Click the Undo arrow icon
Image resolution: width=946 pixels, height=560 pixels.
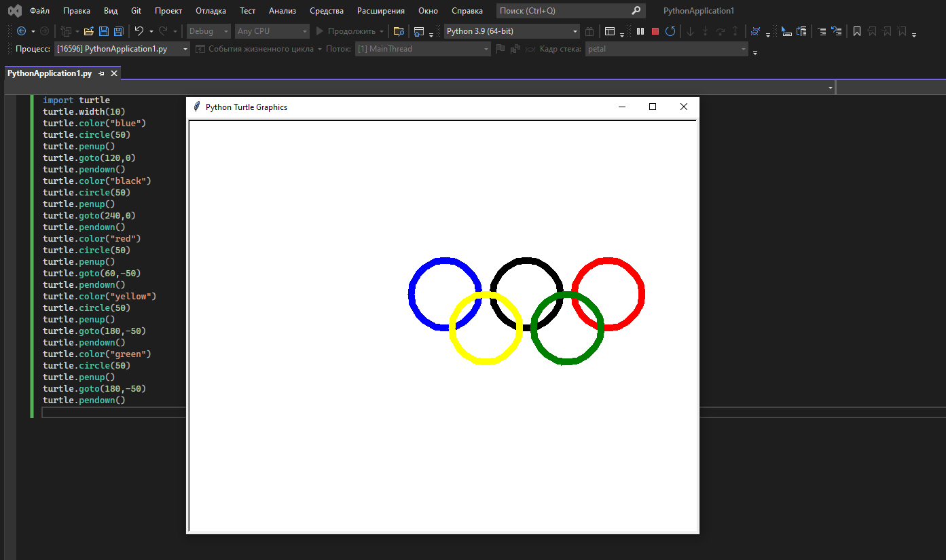[139, 31]
